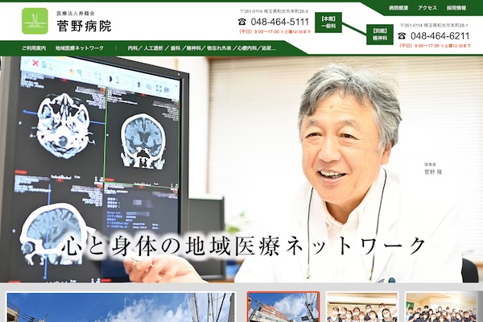Open the アクセス menu item

tap(427, 8)
